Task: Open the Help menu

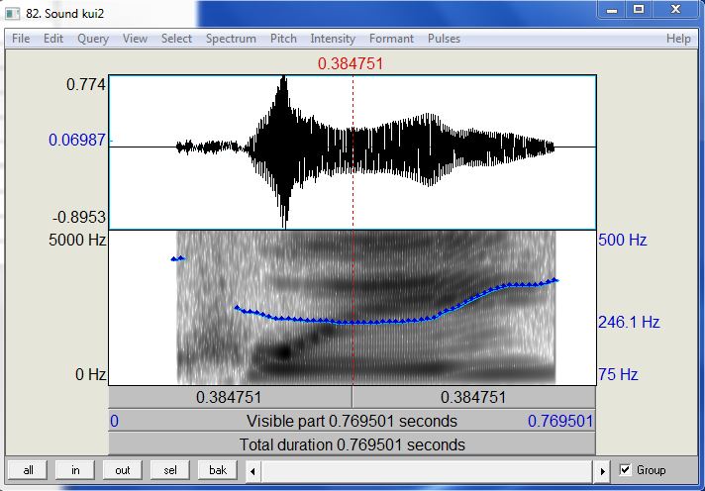Action: point(678,39)
